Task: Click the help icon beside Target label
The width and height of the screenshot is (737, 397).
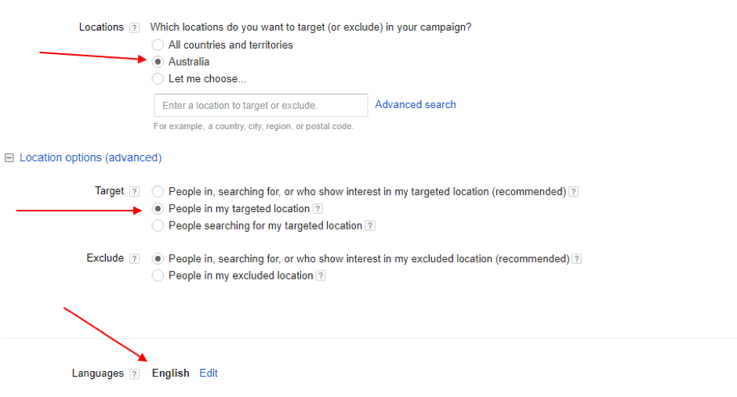Action: coord(134,192)
